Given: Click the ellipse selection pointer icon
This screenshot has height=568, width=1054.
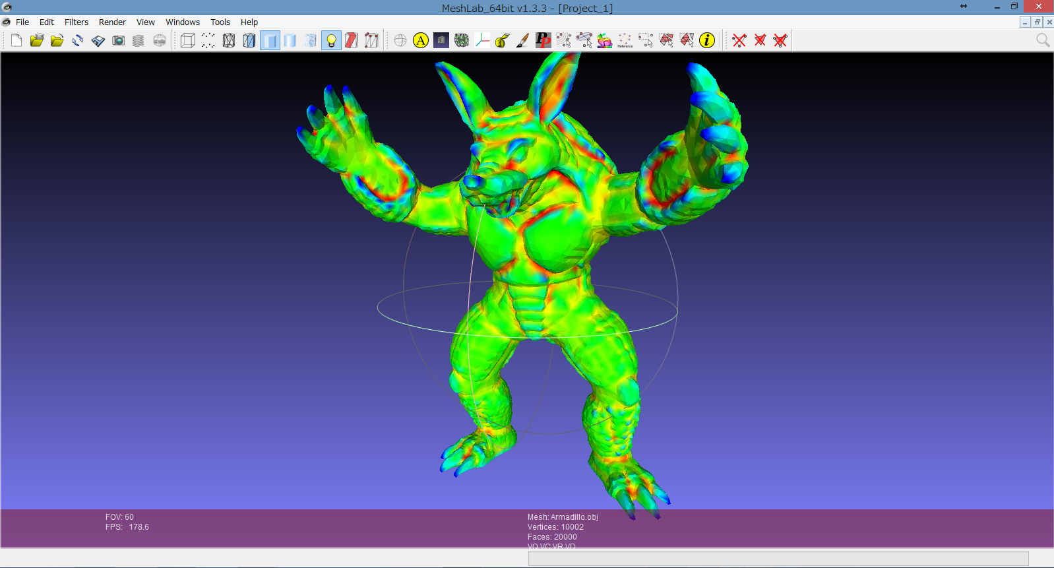Looking at the screenshot, I should 584,40.
